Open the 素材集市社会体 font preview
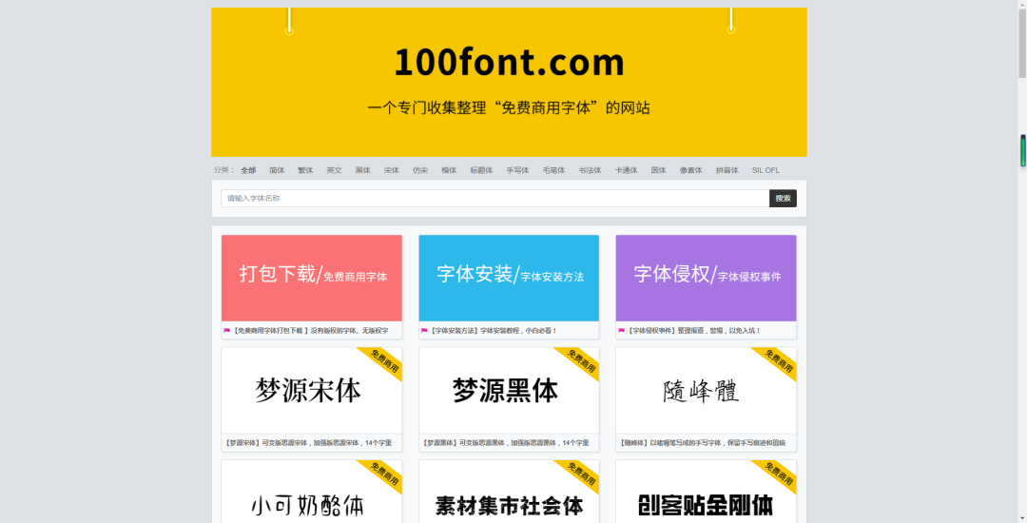 (509, 492)
